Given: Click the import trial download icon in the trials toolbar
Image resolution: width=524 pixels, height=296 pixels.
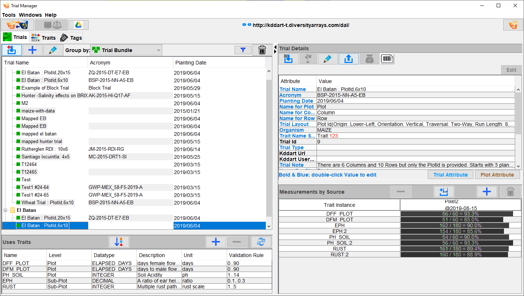Looking at the screenshot, I should tap(12, 50).
